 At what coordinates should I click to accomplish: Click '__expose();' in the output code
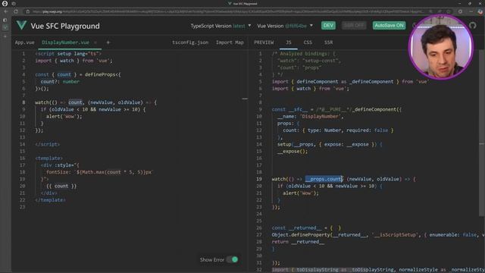pos(293,152)
